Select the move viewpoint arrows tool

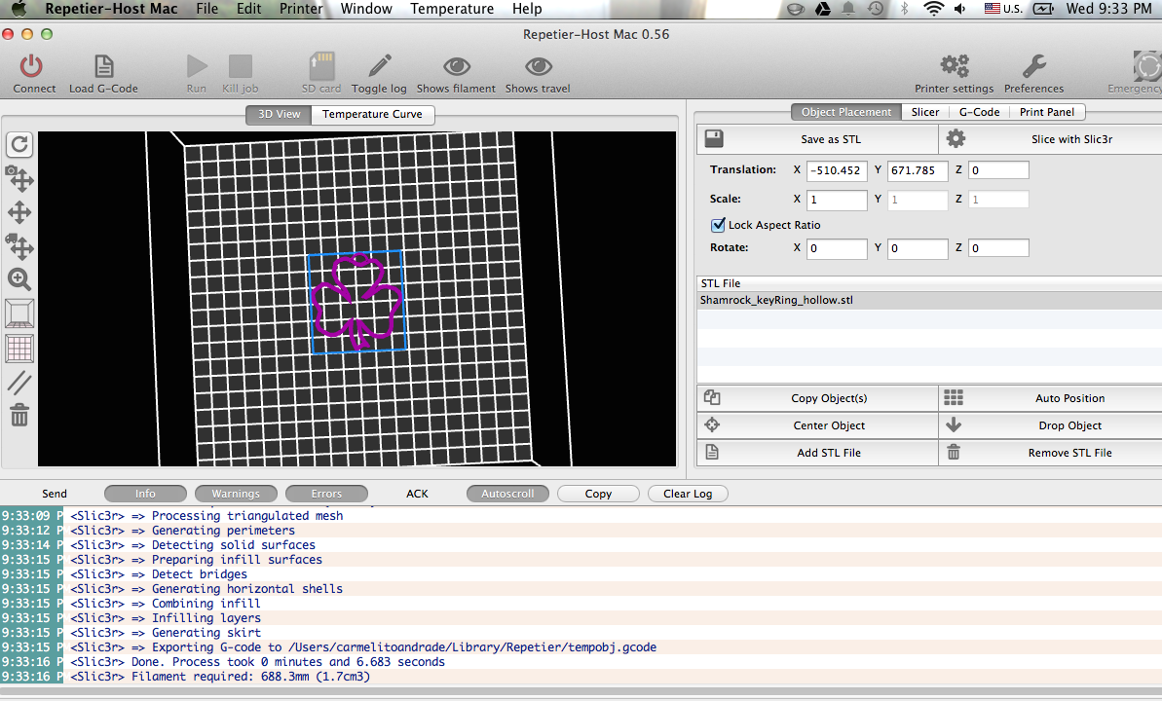click(x=19, y=212)
